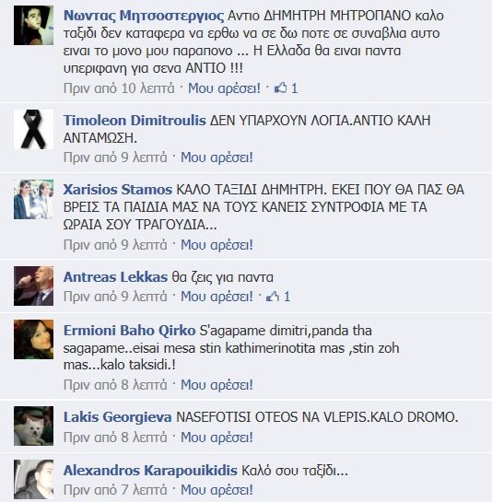This screenshot has height=502, width=492.
Task: Open Lakis Georgieva white dog avatar
Action: [x=34, y=426]
